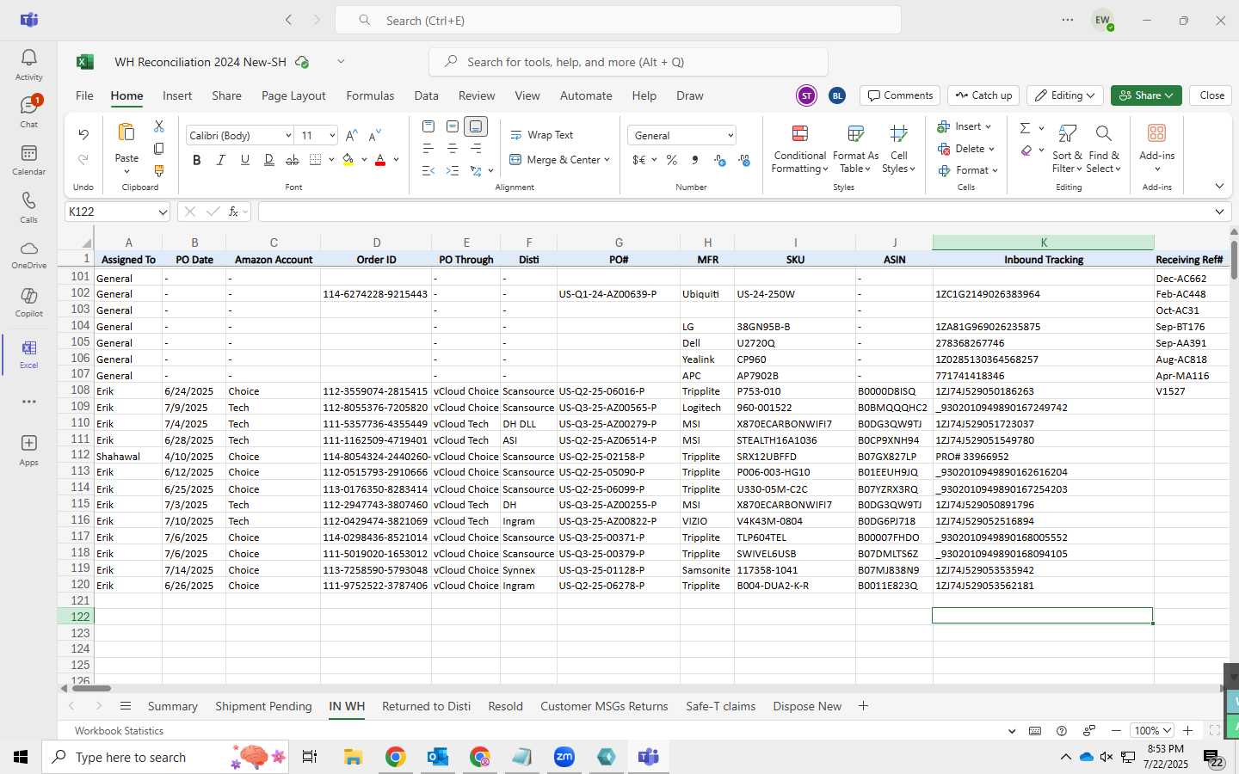Apply red Font Color swatch
The image size is (1239, 774).
[x=380, y=160]
